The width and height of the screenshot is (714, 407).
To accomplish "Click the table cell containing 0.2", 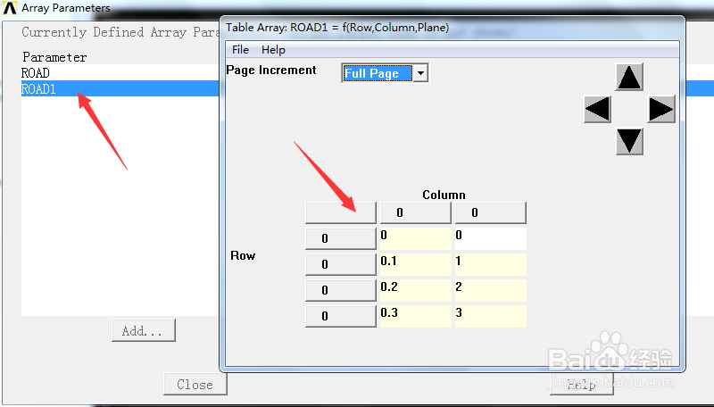I will point(416,290).
